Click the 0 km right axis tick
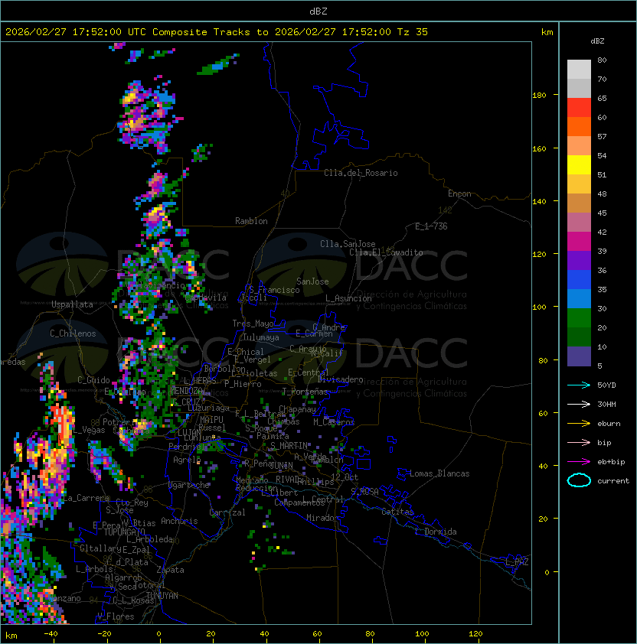637x644 pixels. pos(547,573)
